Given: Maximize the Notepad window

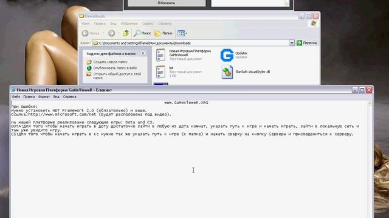Looking at the screenshot, I should tap(362, 90).
